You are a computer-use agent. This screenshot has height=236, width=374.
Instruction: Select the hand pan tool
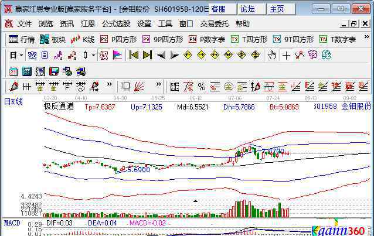coord(272,55)
